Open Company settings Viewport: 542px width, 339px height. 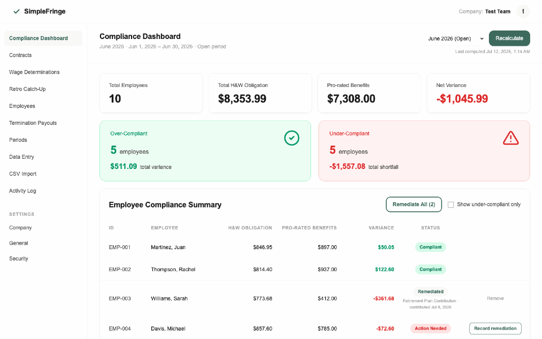click(20, 228)
